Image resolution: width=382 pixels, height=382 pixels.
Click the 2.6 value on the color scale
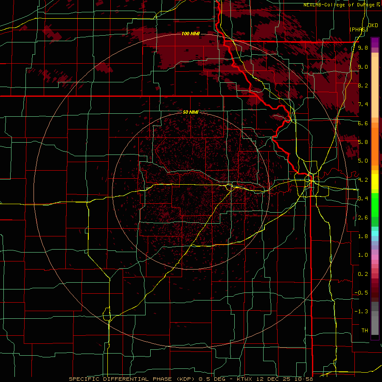(x=363, y=218)
